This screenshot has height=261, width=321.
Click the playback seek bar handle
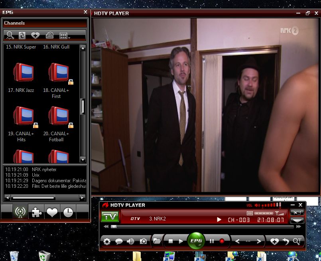tap(114, 226)
